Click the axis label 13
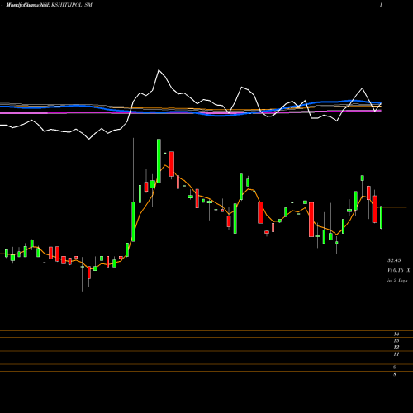413x413 pixels. click(396, 340)
